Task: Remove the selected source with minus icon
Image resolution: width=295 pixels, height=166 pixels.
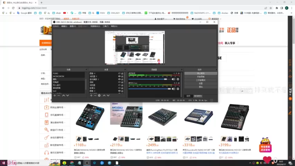Action: tap(95, 96)
